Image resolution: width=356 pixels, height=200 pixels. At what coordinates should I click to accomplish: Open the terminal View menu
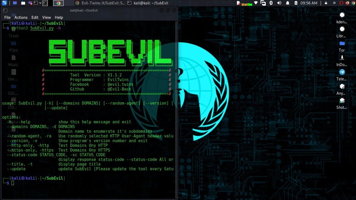coord(46,17)
